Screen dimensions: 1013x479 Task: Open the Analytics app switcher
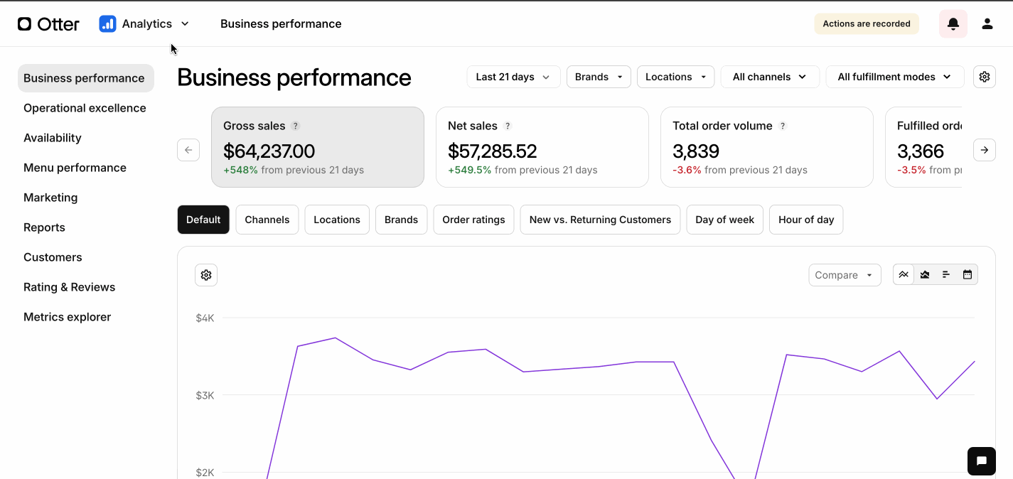click(x=144, y=24)
